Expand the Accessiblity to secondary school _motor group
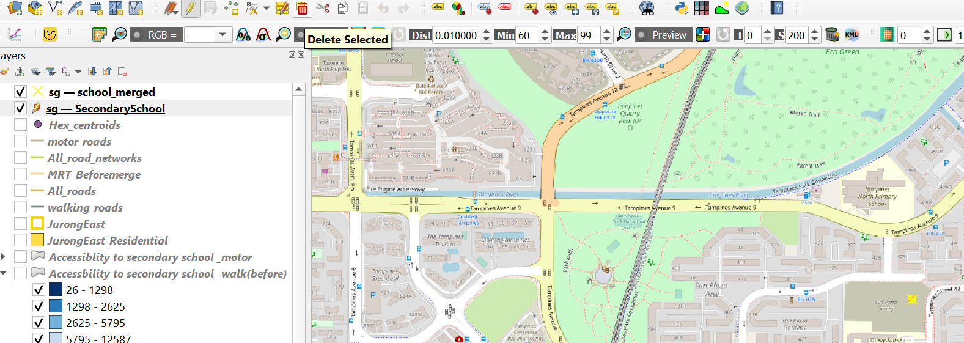964x343 pixels. pos(4,257)
